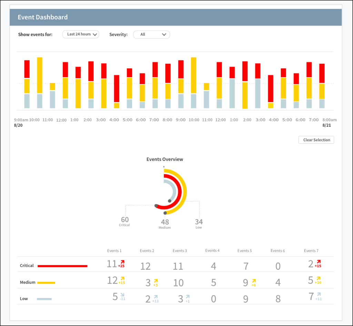
Task: Open the Last 24 hours time range dropdown
Action: (x=81, y=34)
